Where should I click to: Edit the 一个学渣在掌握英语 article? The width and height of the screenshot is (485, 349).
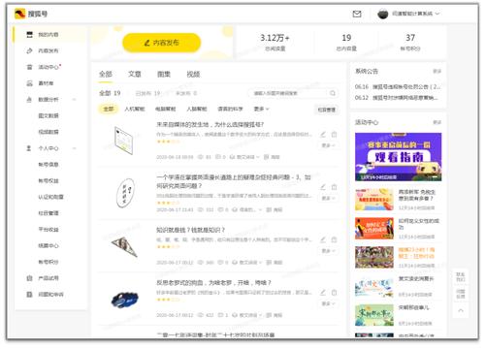pos(323,187)
